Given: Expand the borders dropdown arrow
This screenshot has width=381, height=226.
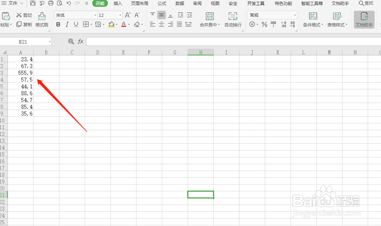Looking at the screenshot, I should [x=91, y=24].
